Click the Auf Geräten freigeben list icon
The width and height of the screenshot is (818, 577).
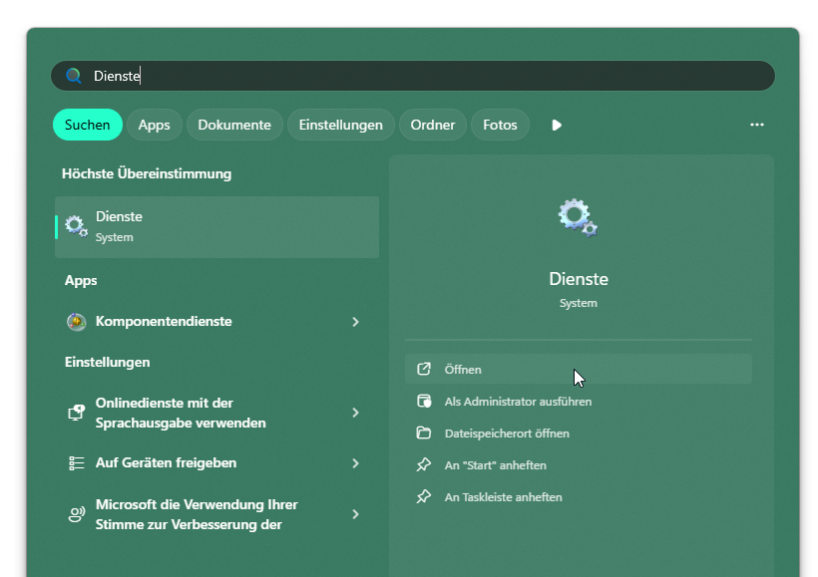(76, 462)
